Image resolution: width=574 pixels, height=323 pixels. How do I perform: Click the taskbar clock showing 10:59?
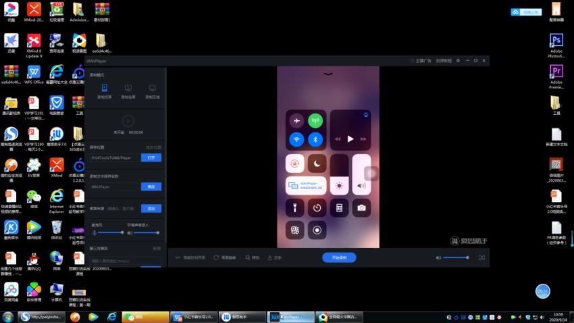(x=558, y=317)
